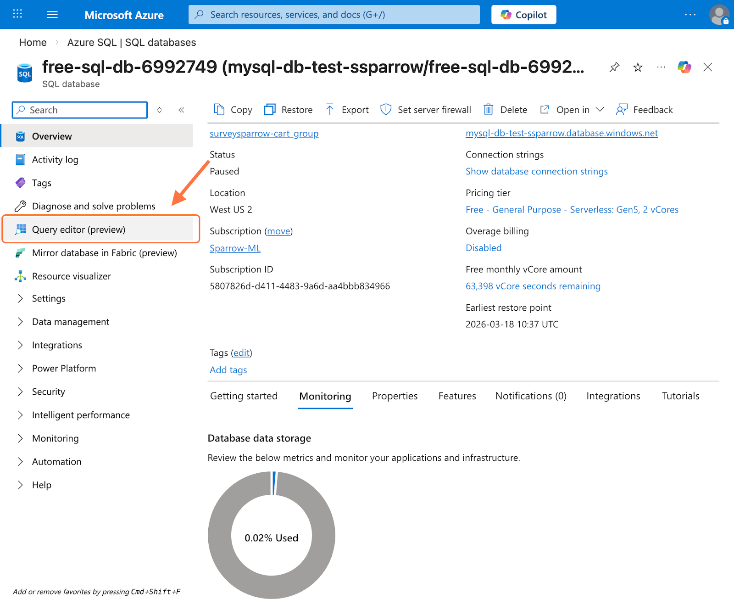Switch to the Getting started tab
Viewport: 734px width, 599px height.
[x=244, y=396]
